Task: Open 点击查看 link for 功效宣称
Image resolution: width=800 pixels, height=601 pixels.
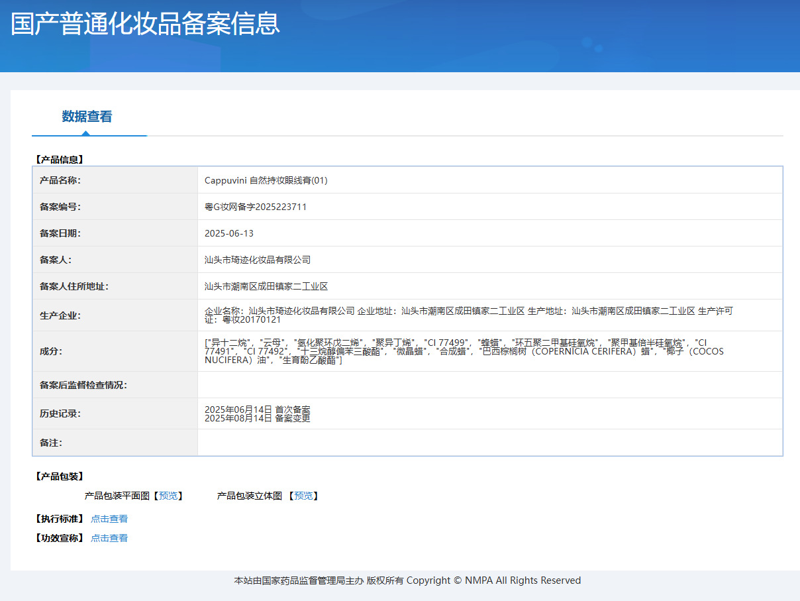Action: [109, 538]
